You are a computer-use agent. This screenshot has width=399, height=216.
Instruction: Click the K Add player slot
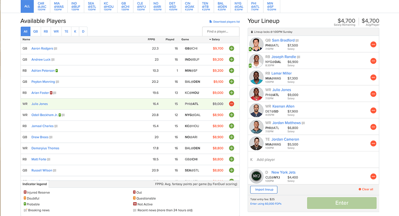pyautogui.click(x=314, y=160)
